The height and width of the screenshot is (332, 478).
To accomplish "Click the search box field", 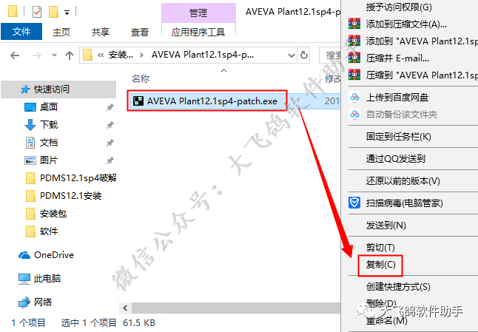I will (x=330, y=55).
